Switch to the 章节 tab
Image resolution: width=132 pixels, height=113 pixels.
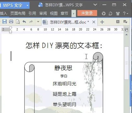pos(64,13)
